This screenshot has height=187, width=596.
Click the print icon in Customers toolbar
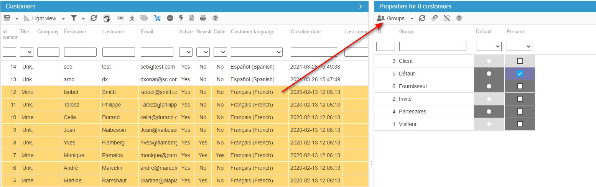[203, 18]
